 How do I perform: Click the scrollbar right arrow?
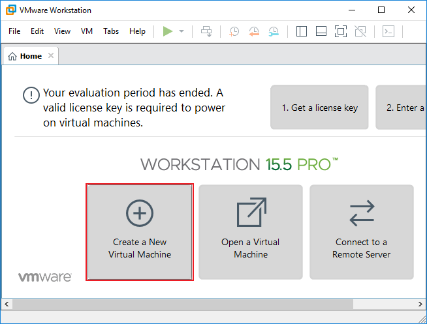(420, 304)
